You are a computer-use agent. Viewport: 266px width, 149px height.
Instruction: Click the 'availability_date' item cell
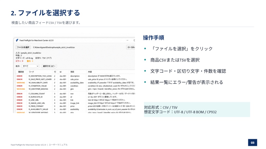point(77,83)
